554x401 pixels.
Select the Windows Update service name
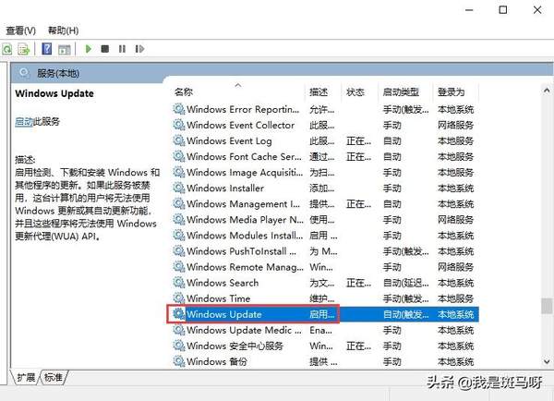point(224,314)
